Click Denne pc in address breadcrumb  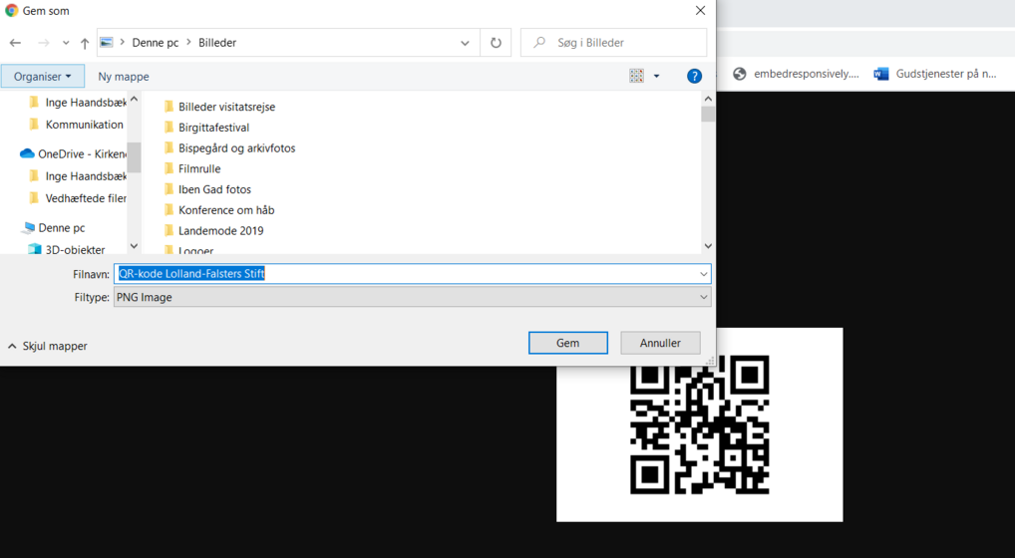point(155,43)
